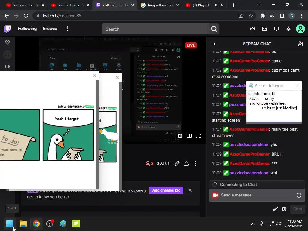This screenshot has height=231, width=308.
Task: Toggle theatre mode on the player
Action: (x=189, y=136)
